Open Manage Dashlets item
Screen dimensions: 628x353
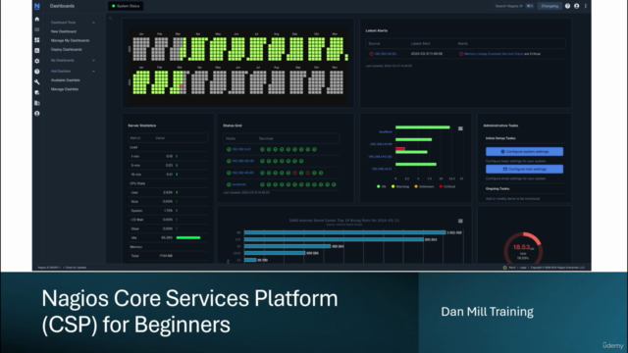click(65, 89)
